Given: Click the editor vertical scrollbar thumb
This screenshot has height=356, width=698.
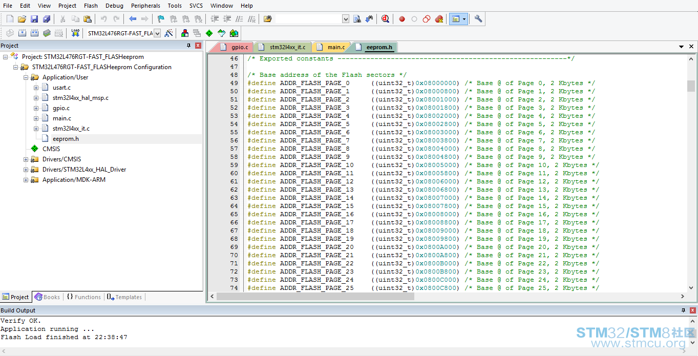Looking at the screenshot, I should (691, 86).
